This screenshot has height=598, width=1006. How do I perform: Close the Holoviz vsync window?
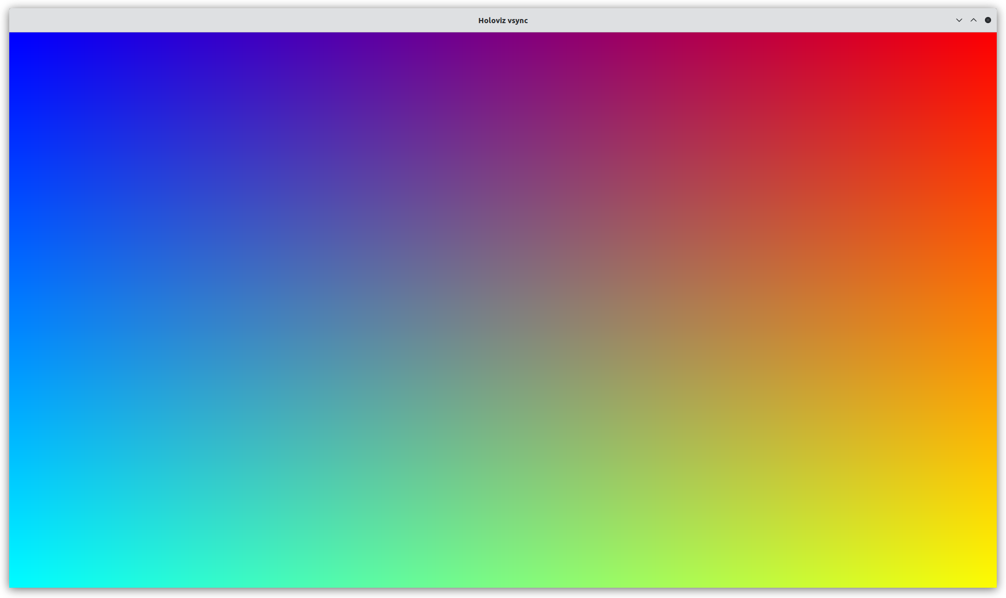pyautogui.click(x=987, y=20)
